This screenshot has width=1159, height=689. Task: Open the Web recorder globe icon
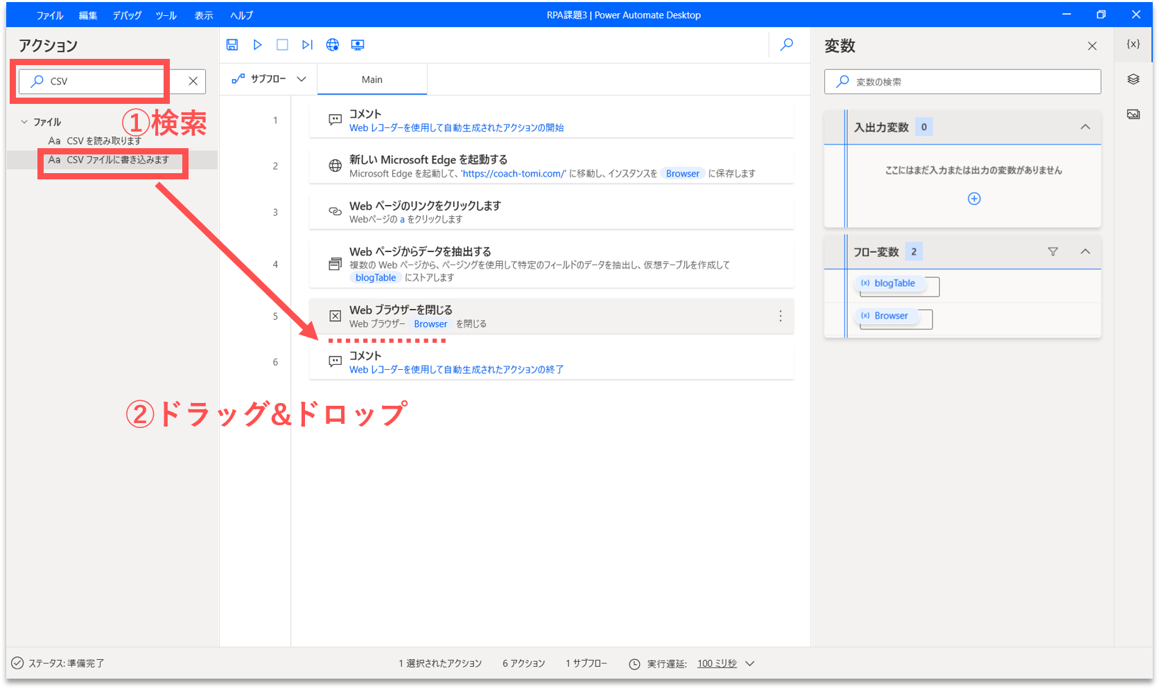click(333, 45)
